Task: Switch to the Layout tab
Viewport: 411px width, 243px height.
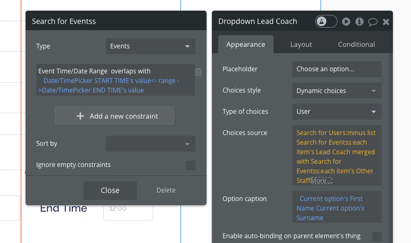Action: (x=301, y=45)
